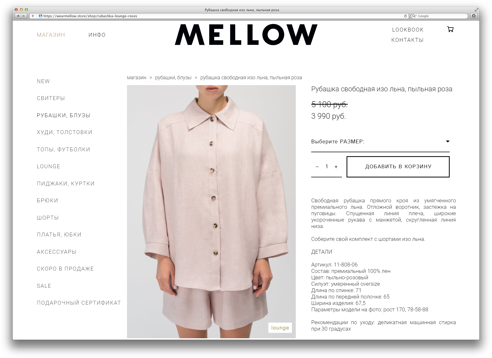Open the ИНФО menu item
This screenshot has width=492, height=358.
click(x=97, y=35)
